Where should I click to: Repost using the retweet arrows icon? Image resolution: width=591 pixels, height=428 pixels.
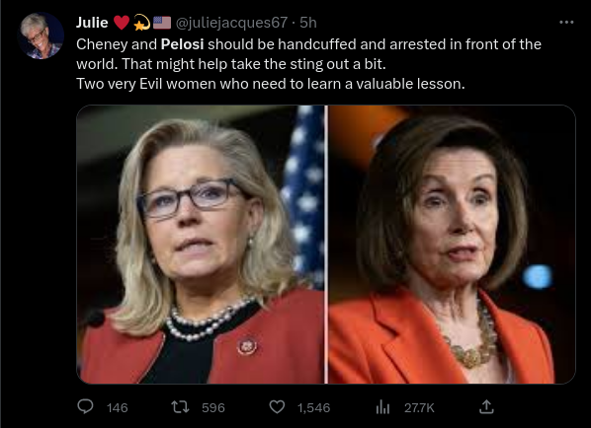[181, 407]
